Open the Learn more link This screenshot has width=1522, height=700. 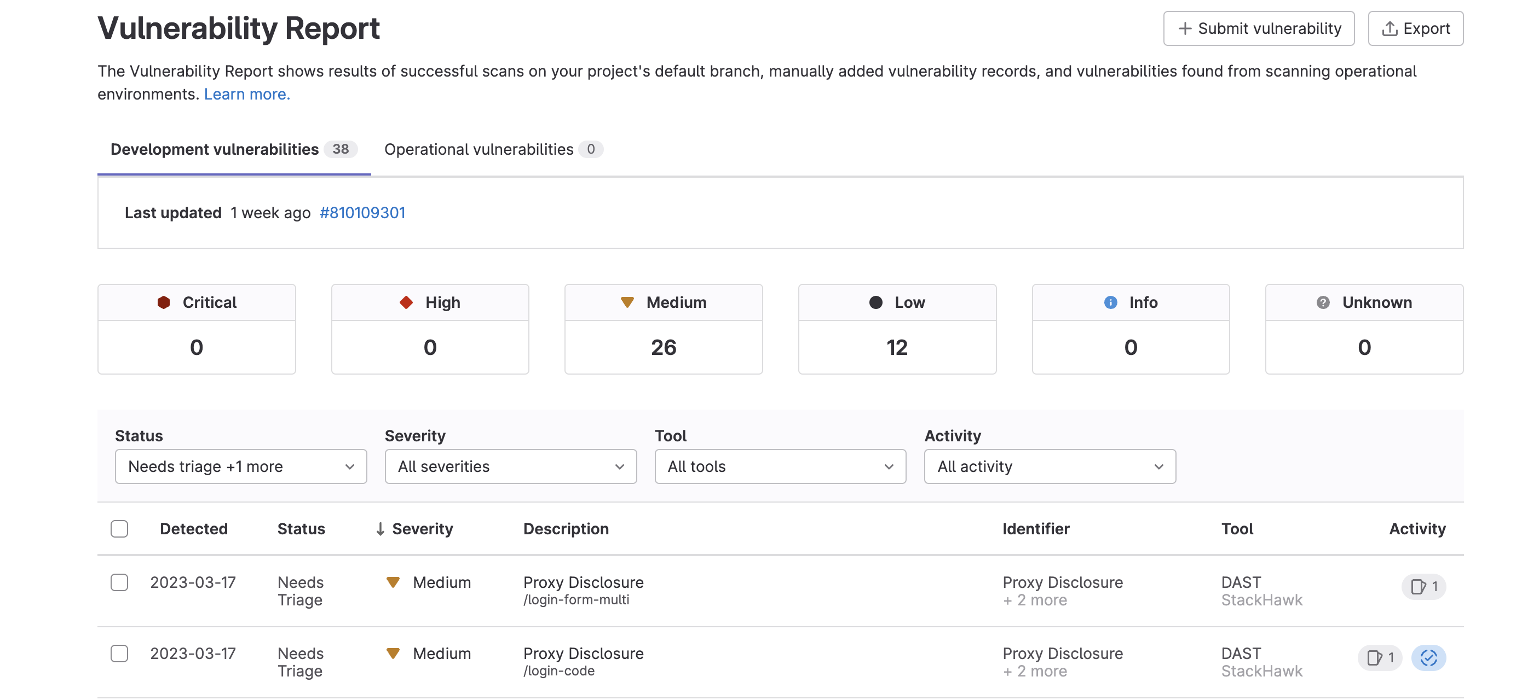[246, 94]
